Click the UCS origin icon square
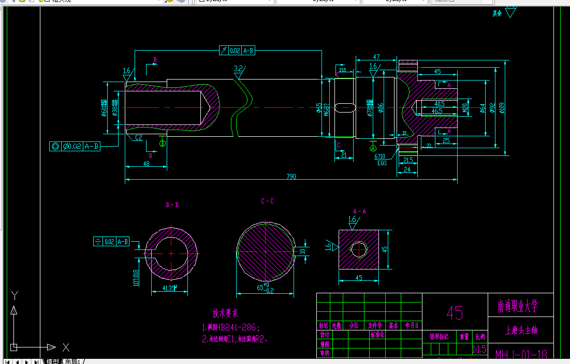Screen dimensions: 570x364 [13, 347]
